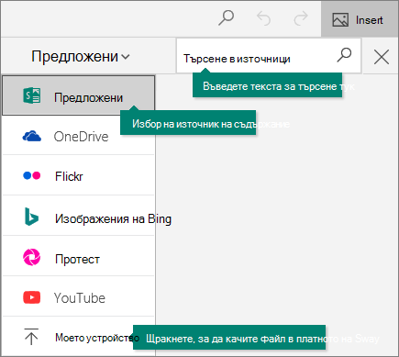
Task: Click the green Sway Предложени icon
Action: pos(31,95)
